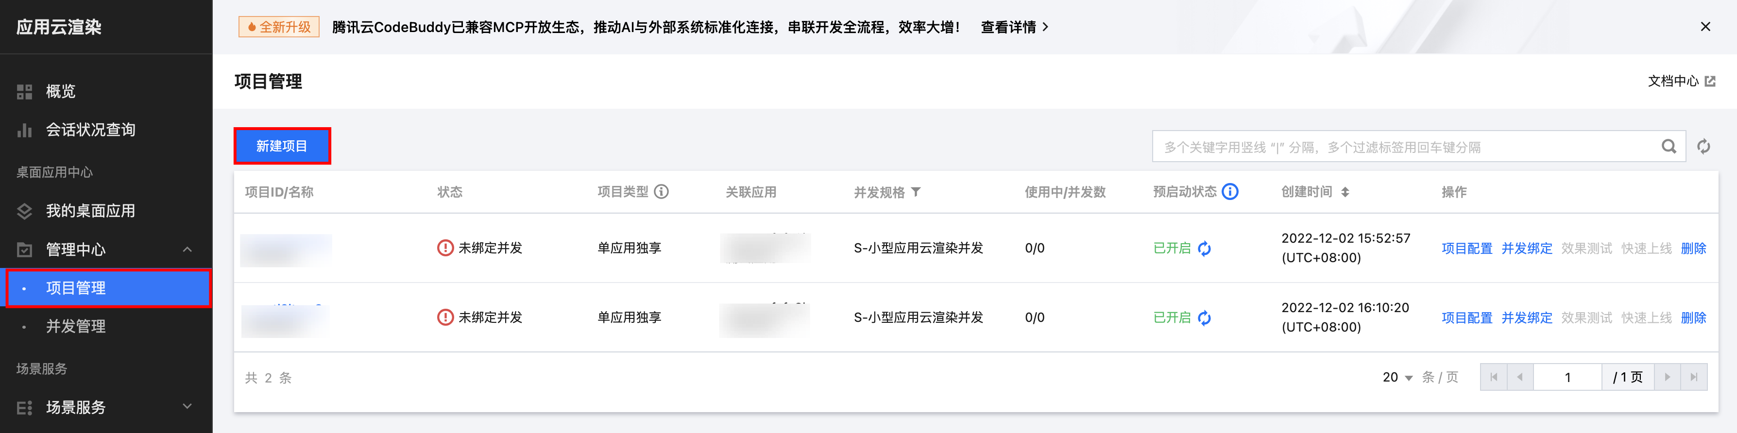Go to 会话状况查询 in sidebar

point(90,130)
